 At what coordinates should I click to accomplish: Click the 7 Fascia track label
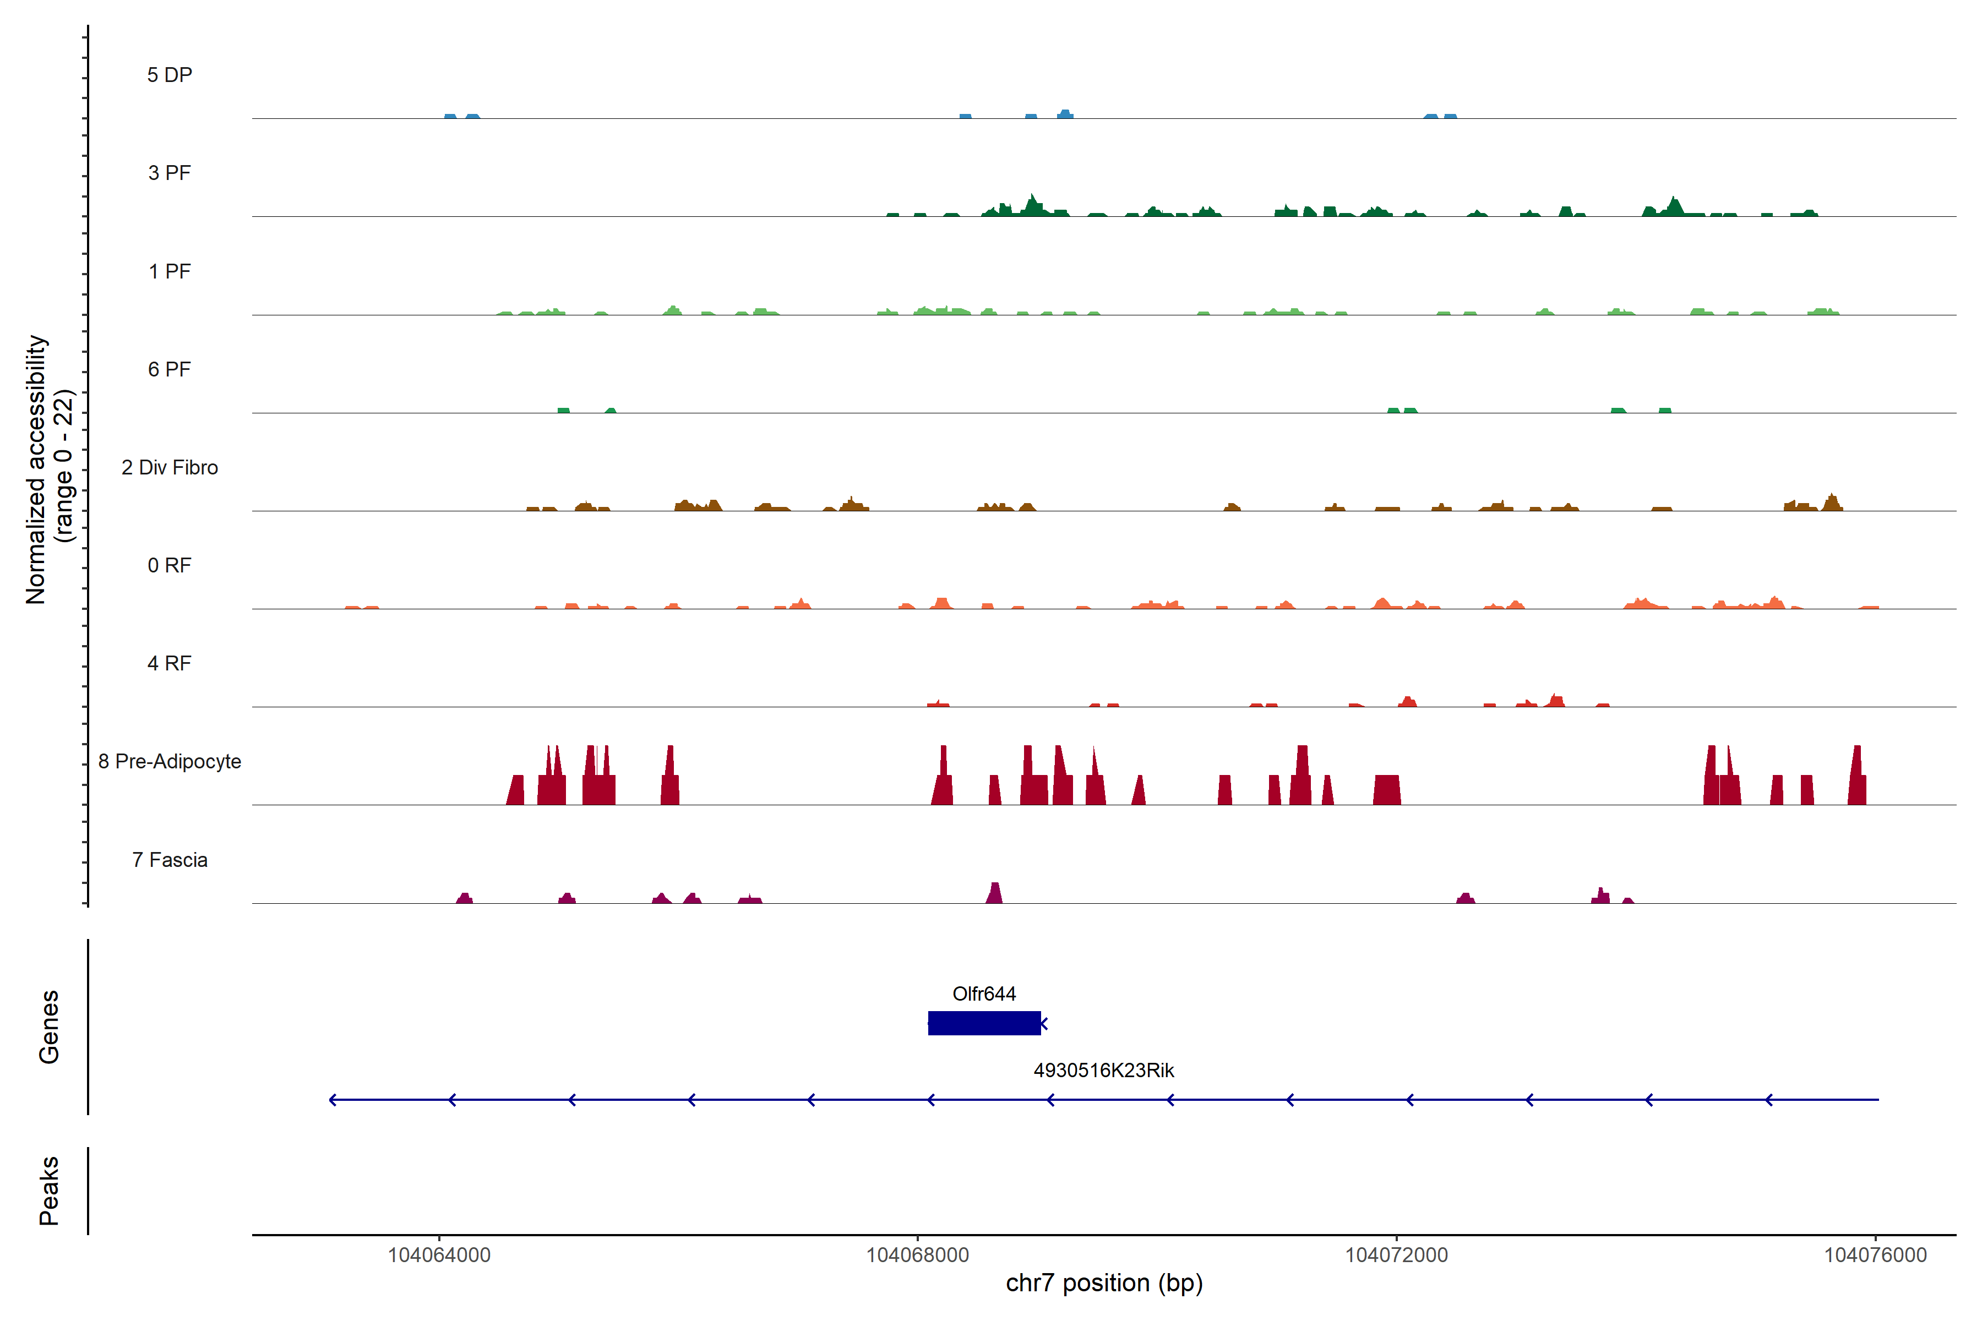click(170, 859)
